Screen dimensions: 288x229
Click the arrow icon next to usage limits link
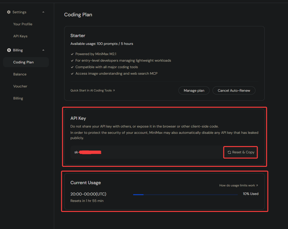[257, 185]
